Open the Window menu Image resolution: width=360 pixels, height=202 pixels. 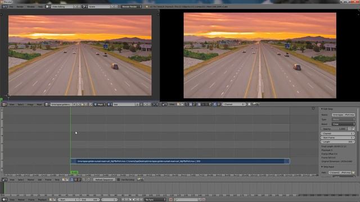tap(31, 7)
